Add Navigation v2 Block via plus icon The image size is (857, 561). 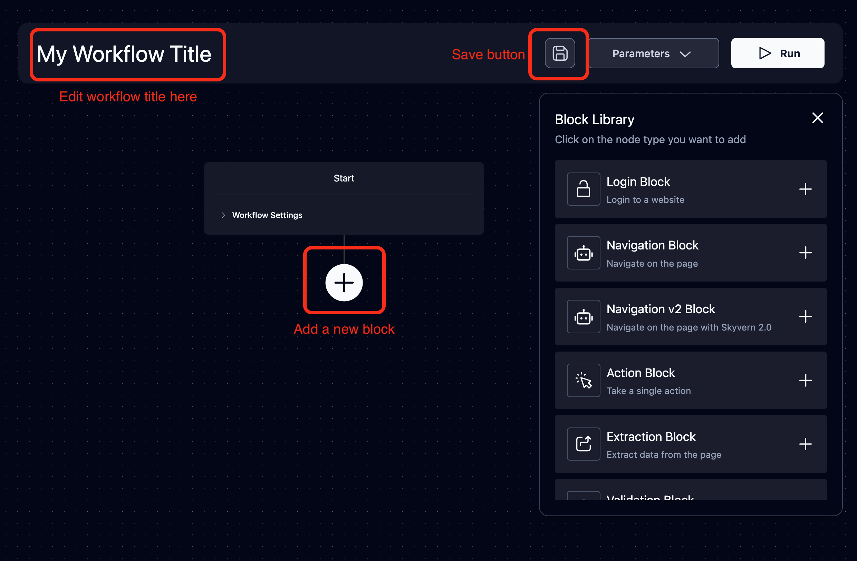point(805,317)
